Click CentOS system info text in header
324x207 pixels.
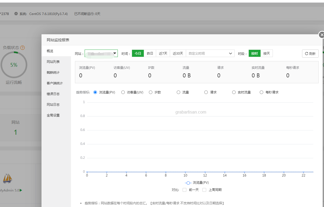pyautogui.click(x=48, y=14)
